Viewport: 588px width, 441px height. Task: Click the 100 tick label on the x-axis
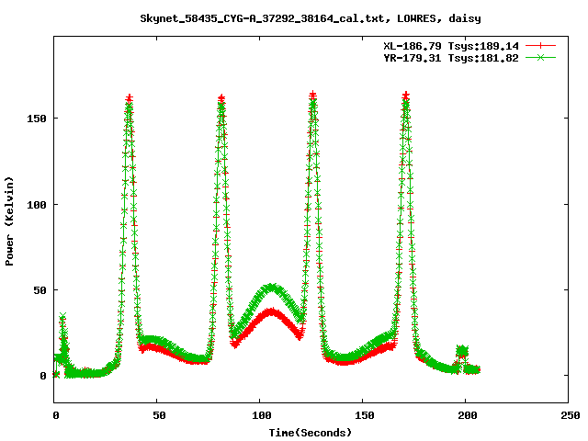261,415
